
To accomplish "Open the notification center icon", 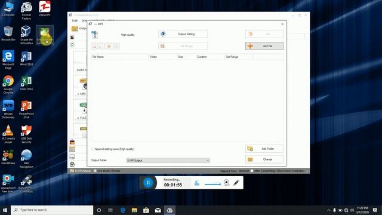I will [375, 210].
